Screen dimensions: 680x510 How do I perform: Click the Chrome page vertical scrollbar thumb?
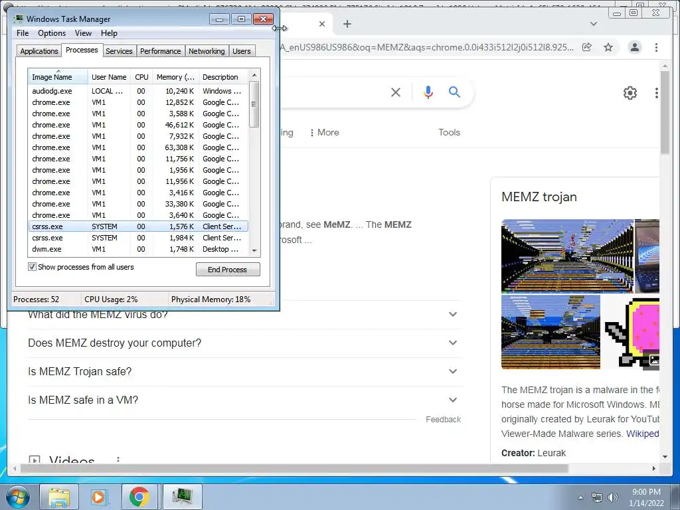tap(665, 112)
